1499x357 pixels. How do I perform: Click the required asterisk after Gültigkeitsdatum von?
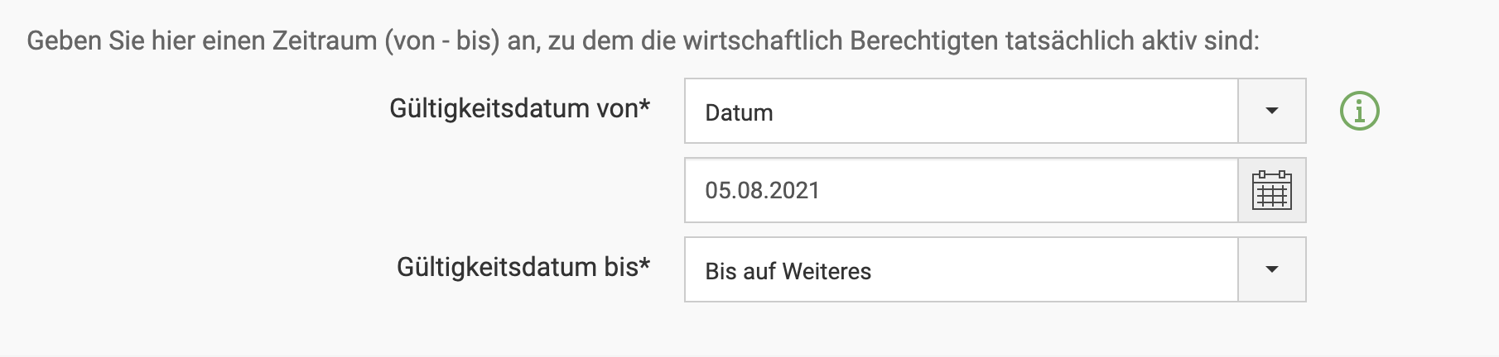tap(645, 106)
